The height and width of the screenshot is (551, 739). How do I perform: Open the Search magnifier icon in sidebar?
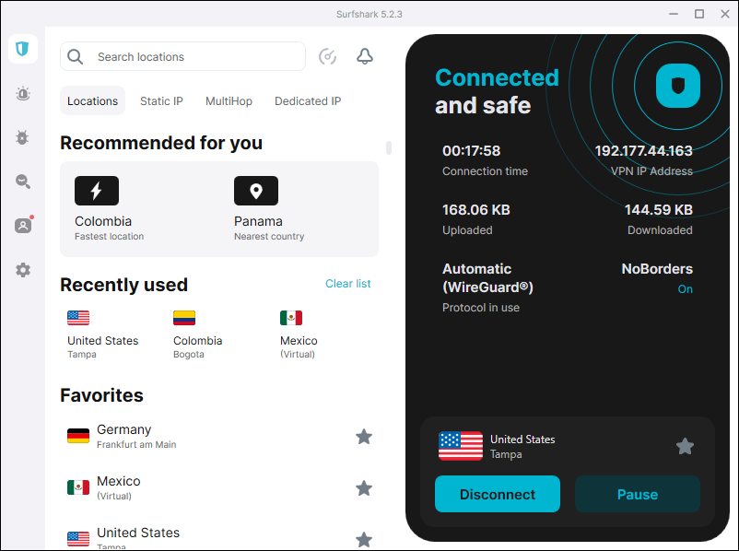tap(23, 182)
